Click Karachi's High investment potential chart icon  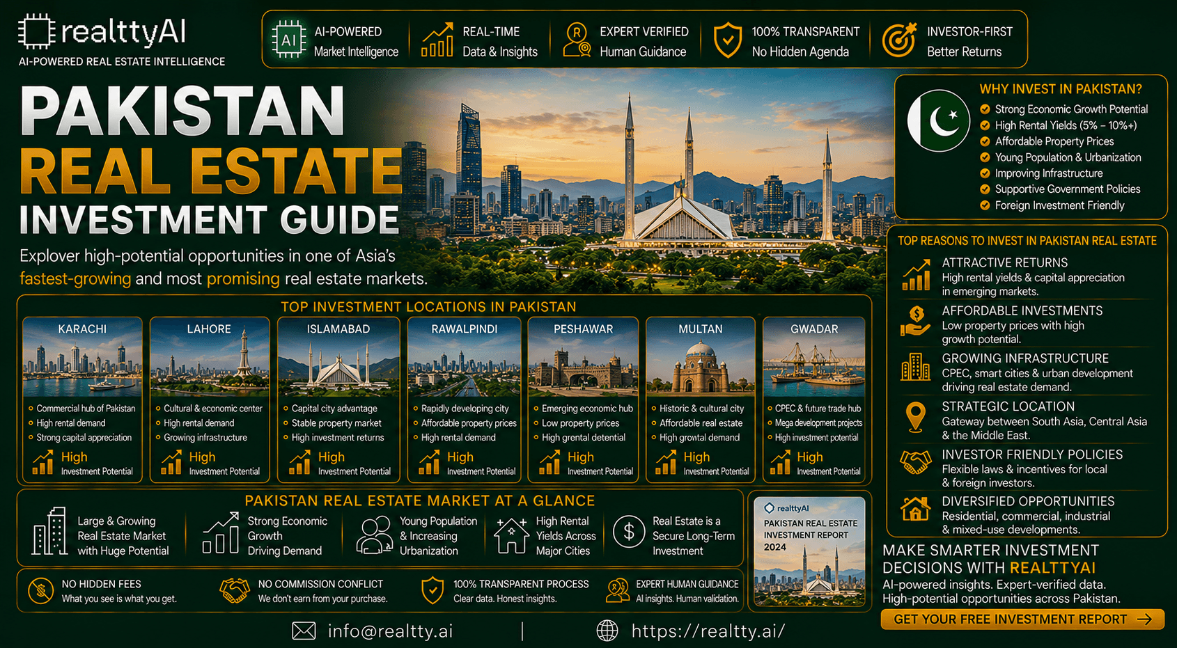(x=42, y=462)
